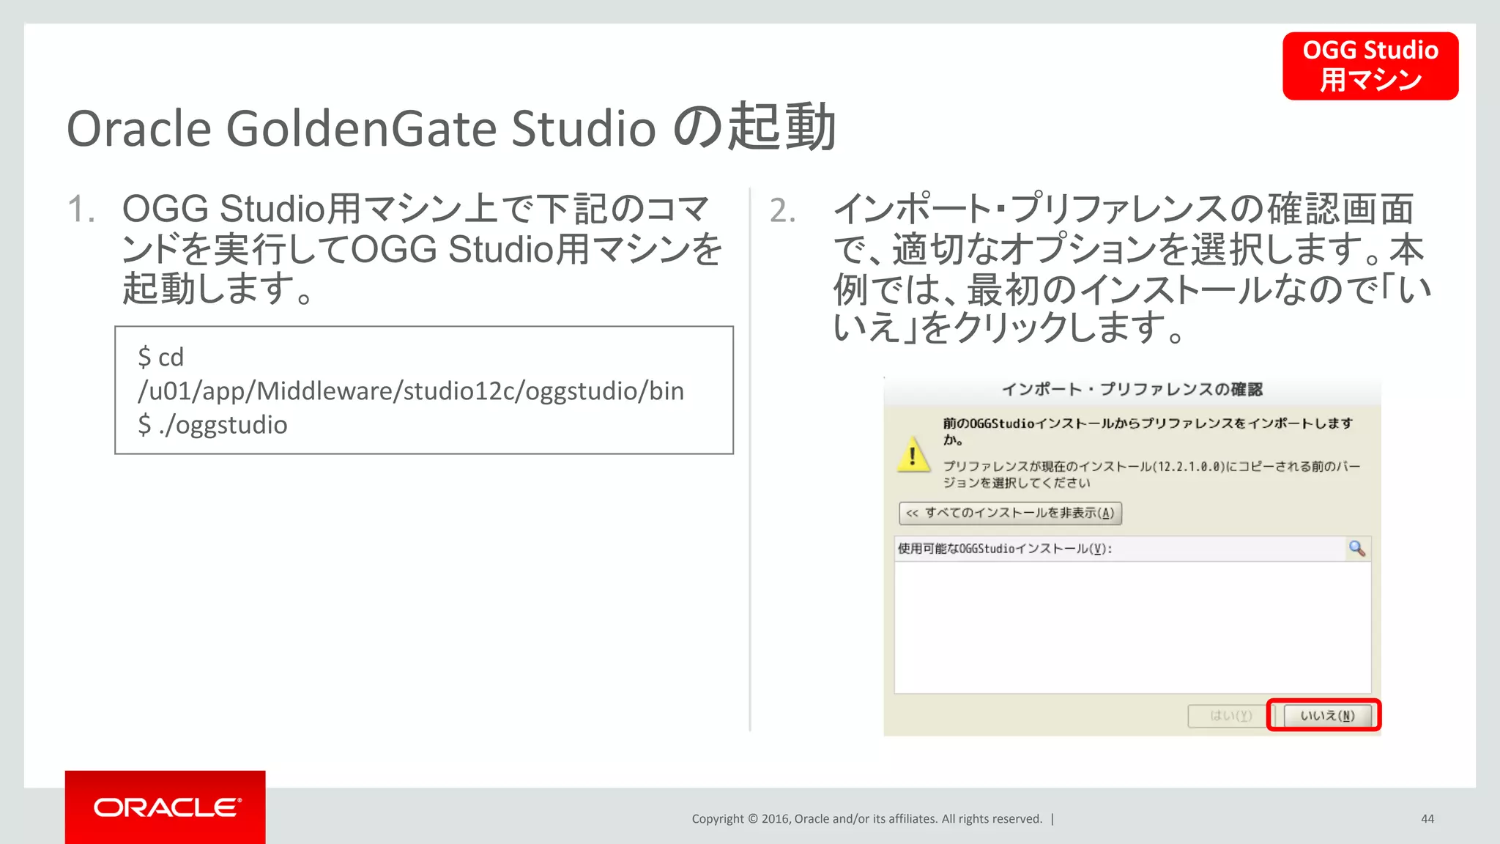Collapse list with すべてのインストールを非表示(A) button
The image size is (1500, 844).
[1010, 513]
